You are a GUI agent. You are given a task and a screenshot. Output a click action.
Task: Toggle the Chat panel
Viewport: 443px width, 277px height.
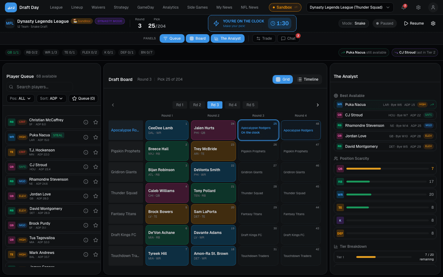(288, 38)
